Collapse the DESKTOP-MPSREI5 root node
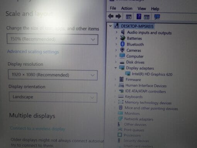 pos(110,26)
